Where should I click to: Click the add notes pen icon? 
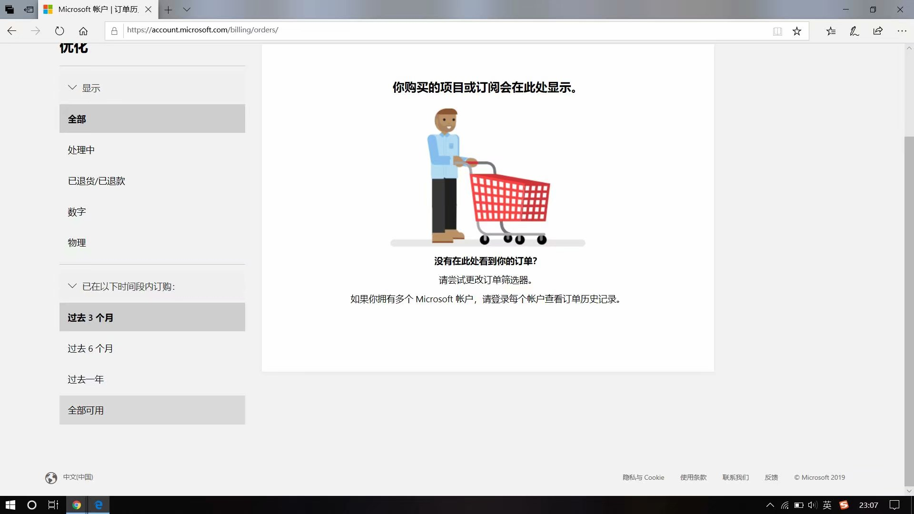[854, 31]
